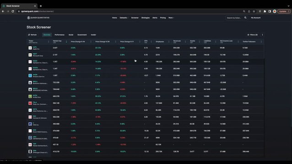Reload the page with browser refresh icon
The width and height of the screenshot is (292, 164).
pos(13,11)
